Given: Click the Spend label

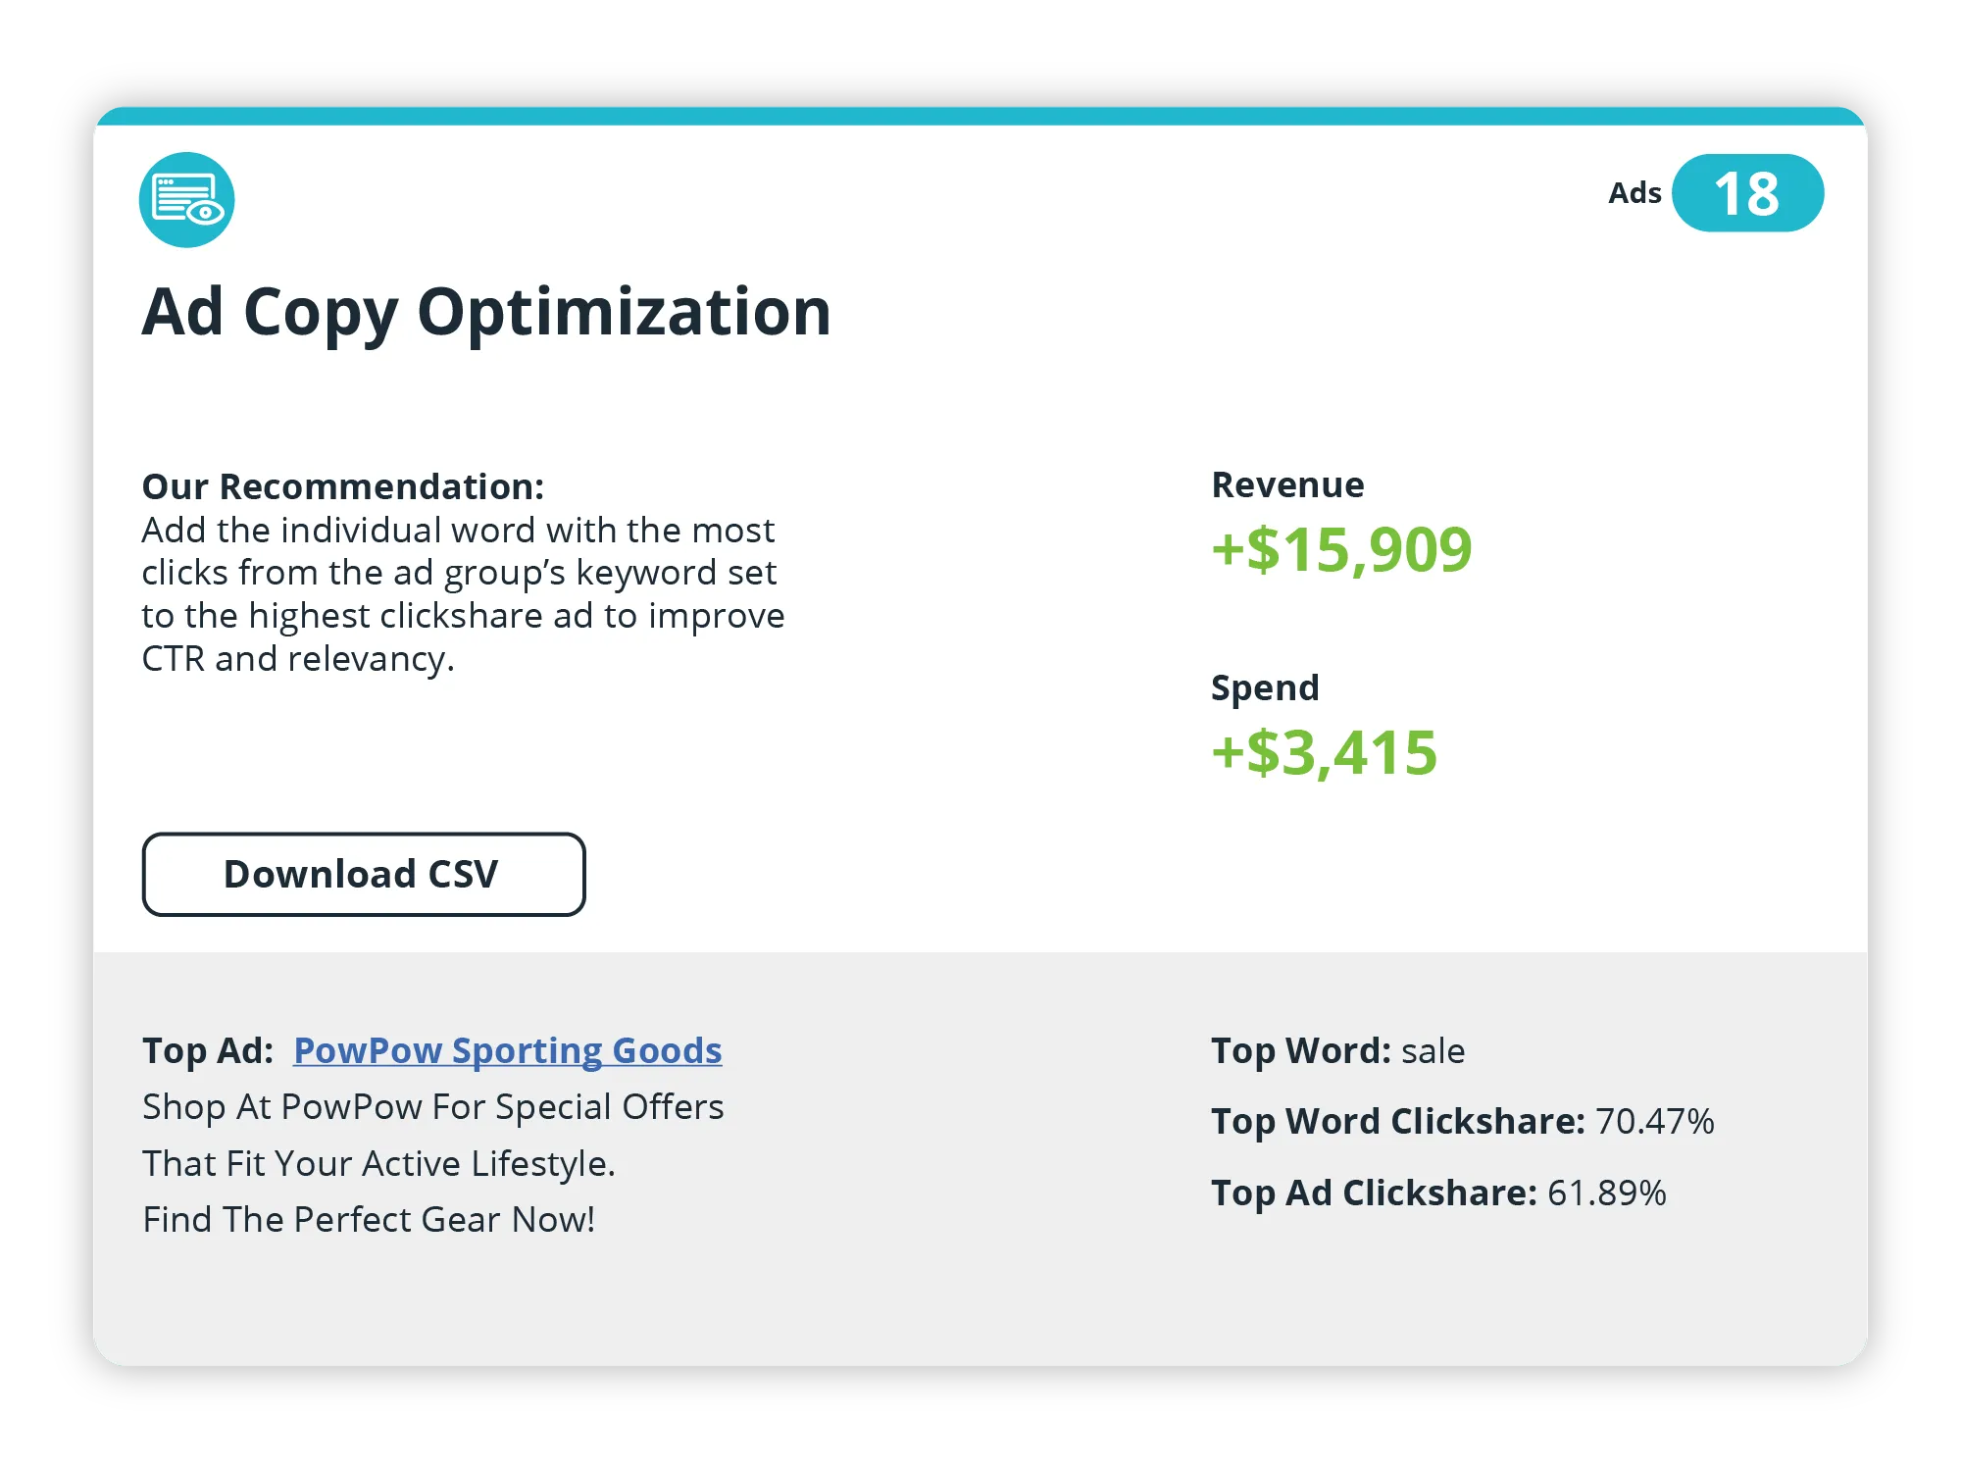Looking at the screenshot, I should click(1265, 688).
